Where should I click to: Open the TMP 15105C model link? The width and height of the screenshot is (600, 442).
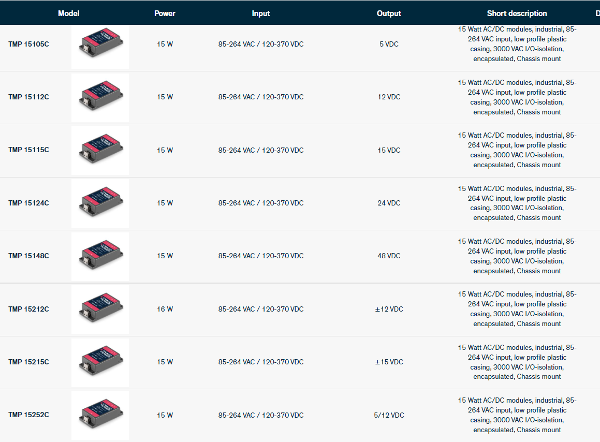coord(28,45)
